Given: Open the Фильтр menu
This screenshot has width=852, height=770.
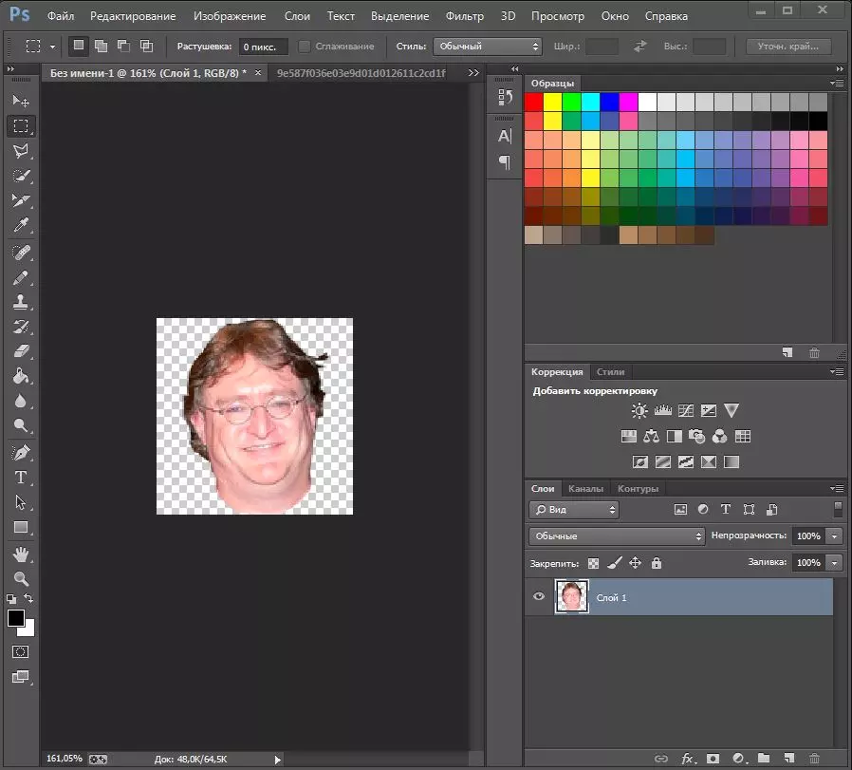Looking at the screenshot, I should (466, 16).
